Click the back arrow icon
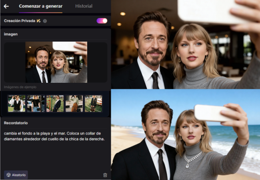Image resolution: width=260 pixels, height=180 pixels. point(6,6)
